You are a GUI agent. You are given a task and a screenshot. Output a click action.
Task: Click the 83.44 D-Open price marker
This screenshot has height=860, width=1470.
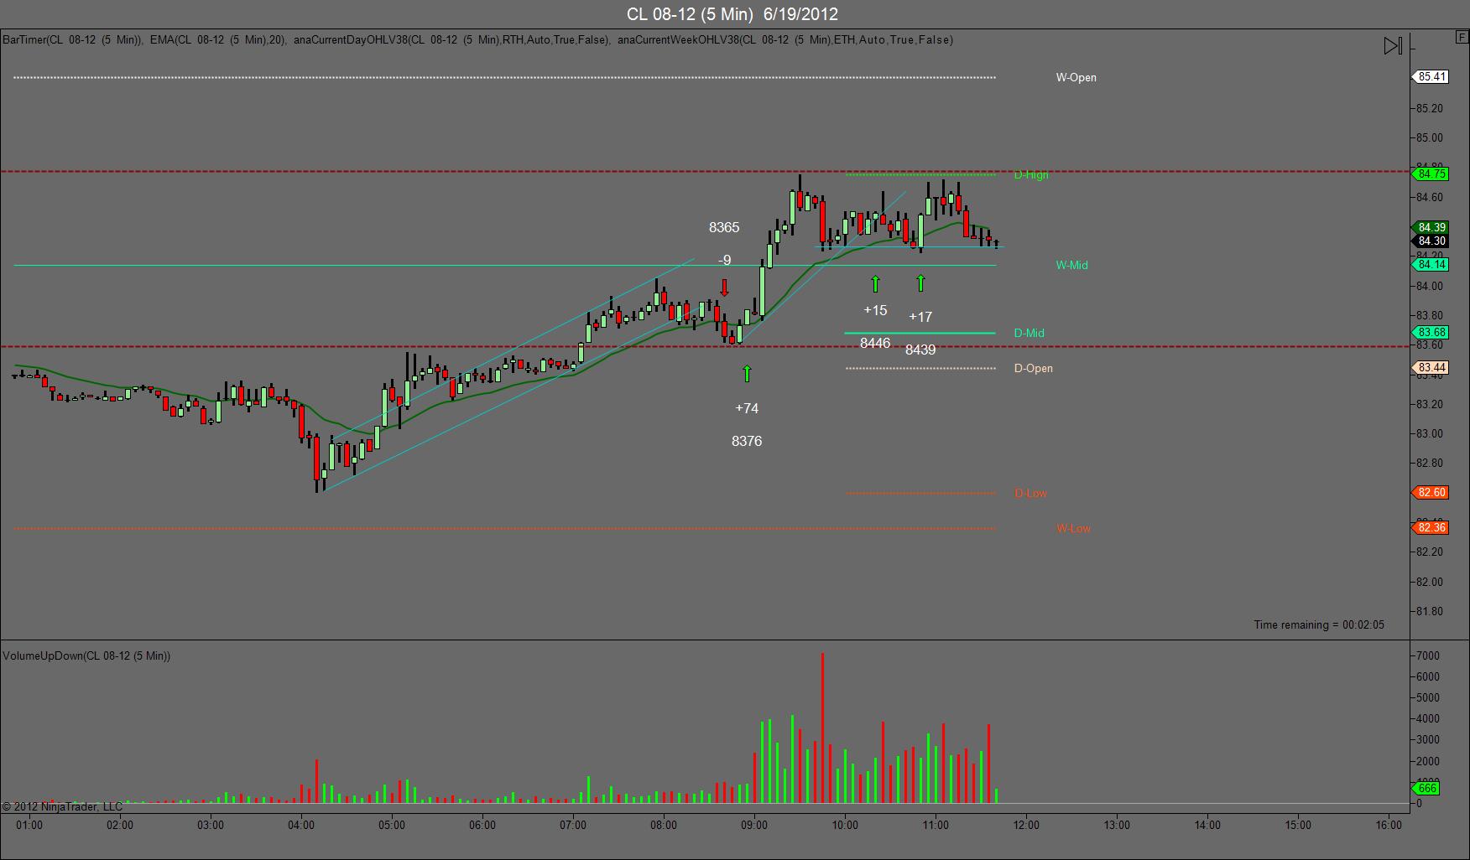pyautogui.click(x=1431, y=368)
